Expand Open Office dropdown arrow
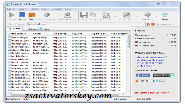The image size is (185, 105). coord(138,16)
